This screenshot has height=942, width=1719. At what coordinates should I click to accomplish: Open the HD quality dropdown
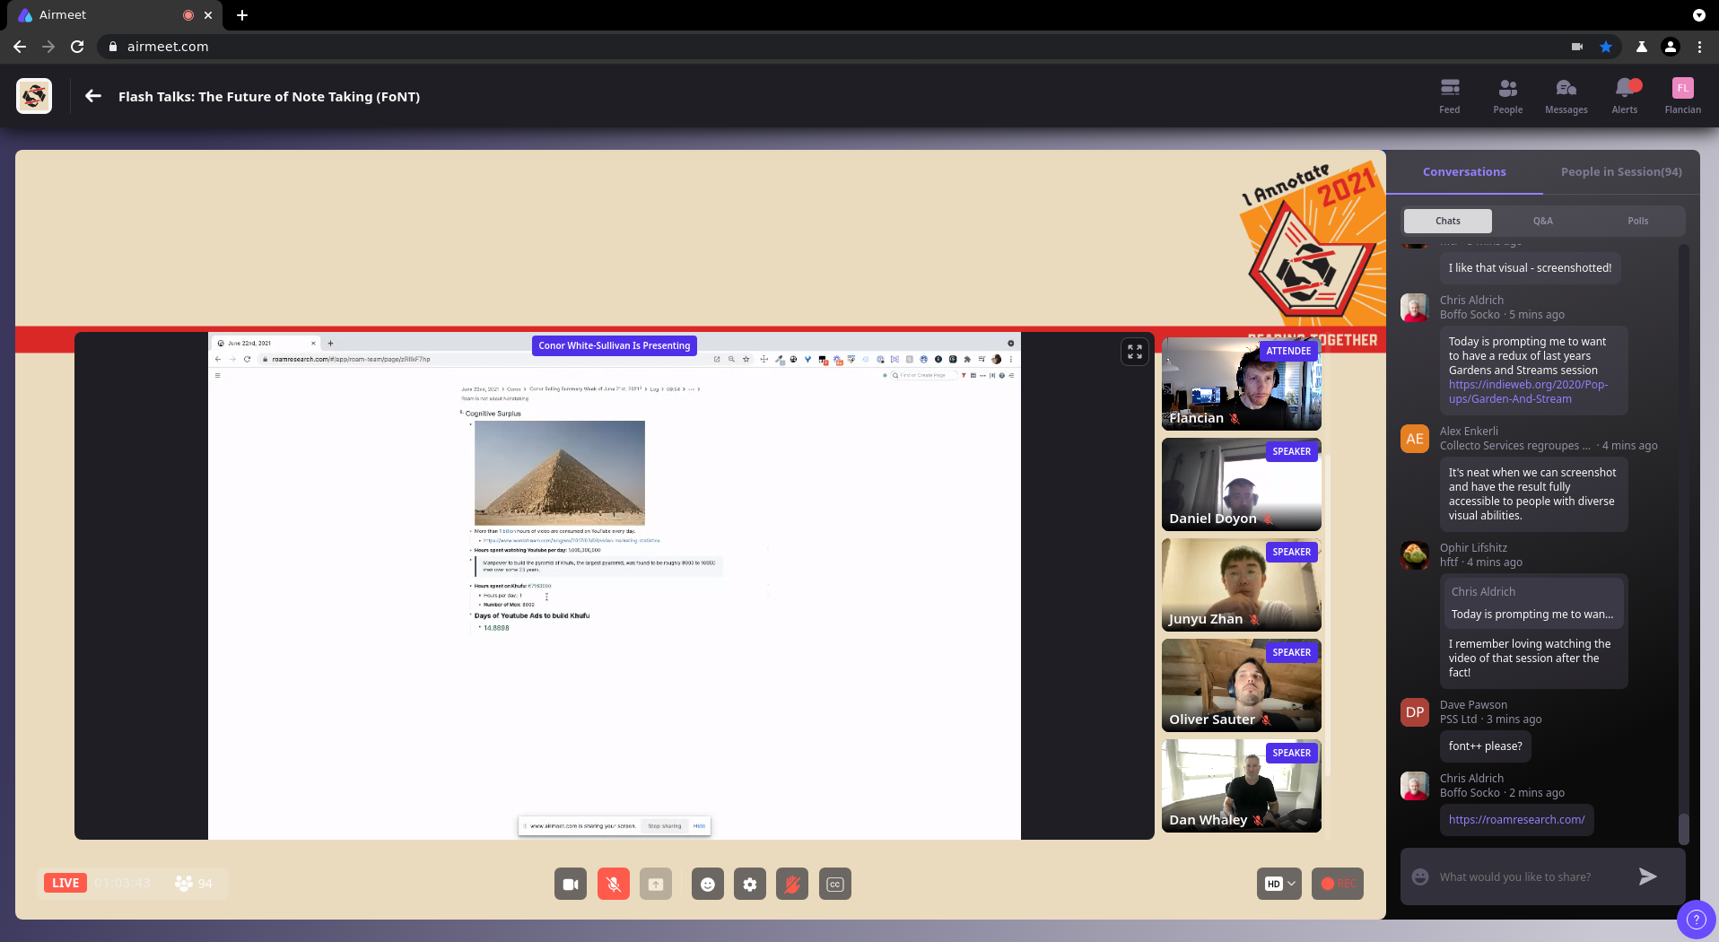pyautogui.click(x=1279, y=884)
